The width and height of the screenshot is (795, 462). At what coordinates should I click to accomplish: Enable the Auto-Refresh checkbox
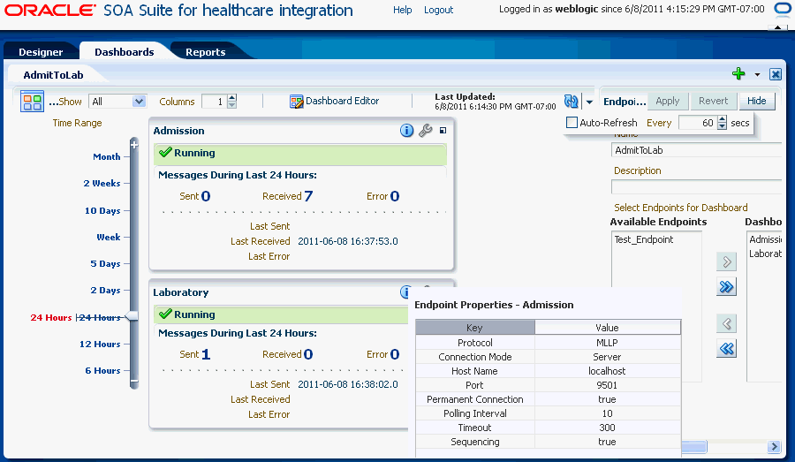[572, 123]
